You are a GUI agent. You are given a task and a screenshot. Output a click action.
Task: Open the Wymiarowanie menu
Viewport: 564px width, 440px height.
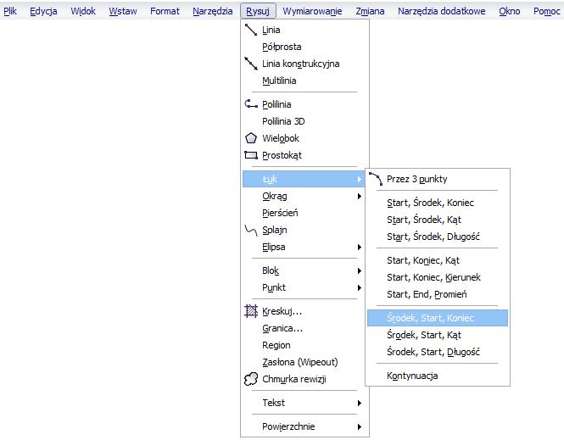pyautogui.click(x=312, y=11)
